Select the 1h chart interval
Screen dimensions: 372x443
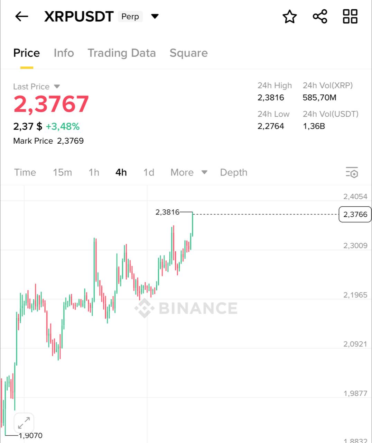[94, 172]
